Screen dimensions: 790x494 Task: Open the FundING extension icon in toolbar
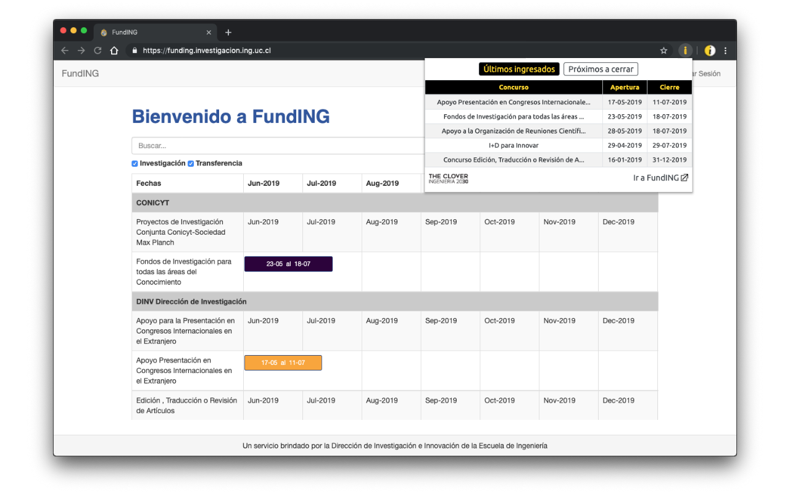pyautogui.click(x=685, y=51)
